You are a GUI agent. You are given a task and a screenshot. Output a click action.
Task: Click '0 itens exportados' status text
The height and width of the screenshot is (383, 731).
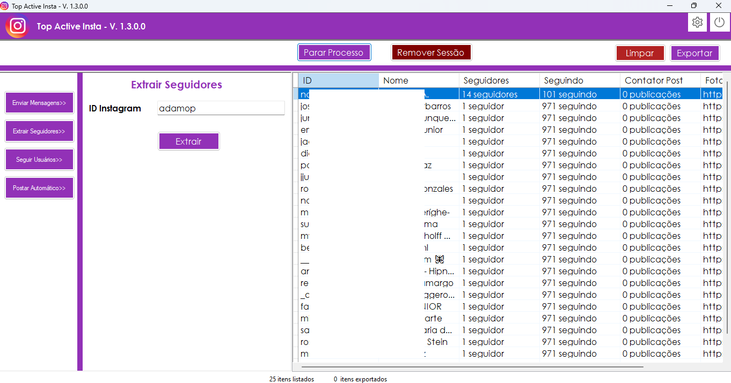360,379
